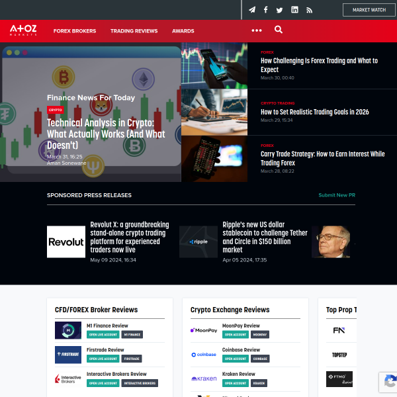Open the FOREX BROKERS menu
This screenshot has width=397, height=397.
coord(75,31)
